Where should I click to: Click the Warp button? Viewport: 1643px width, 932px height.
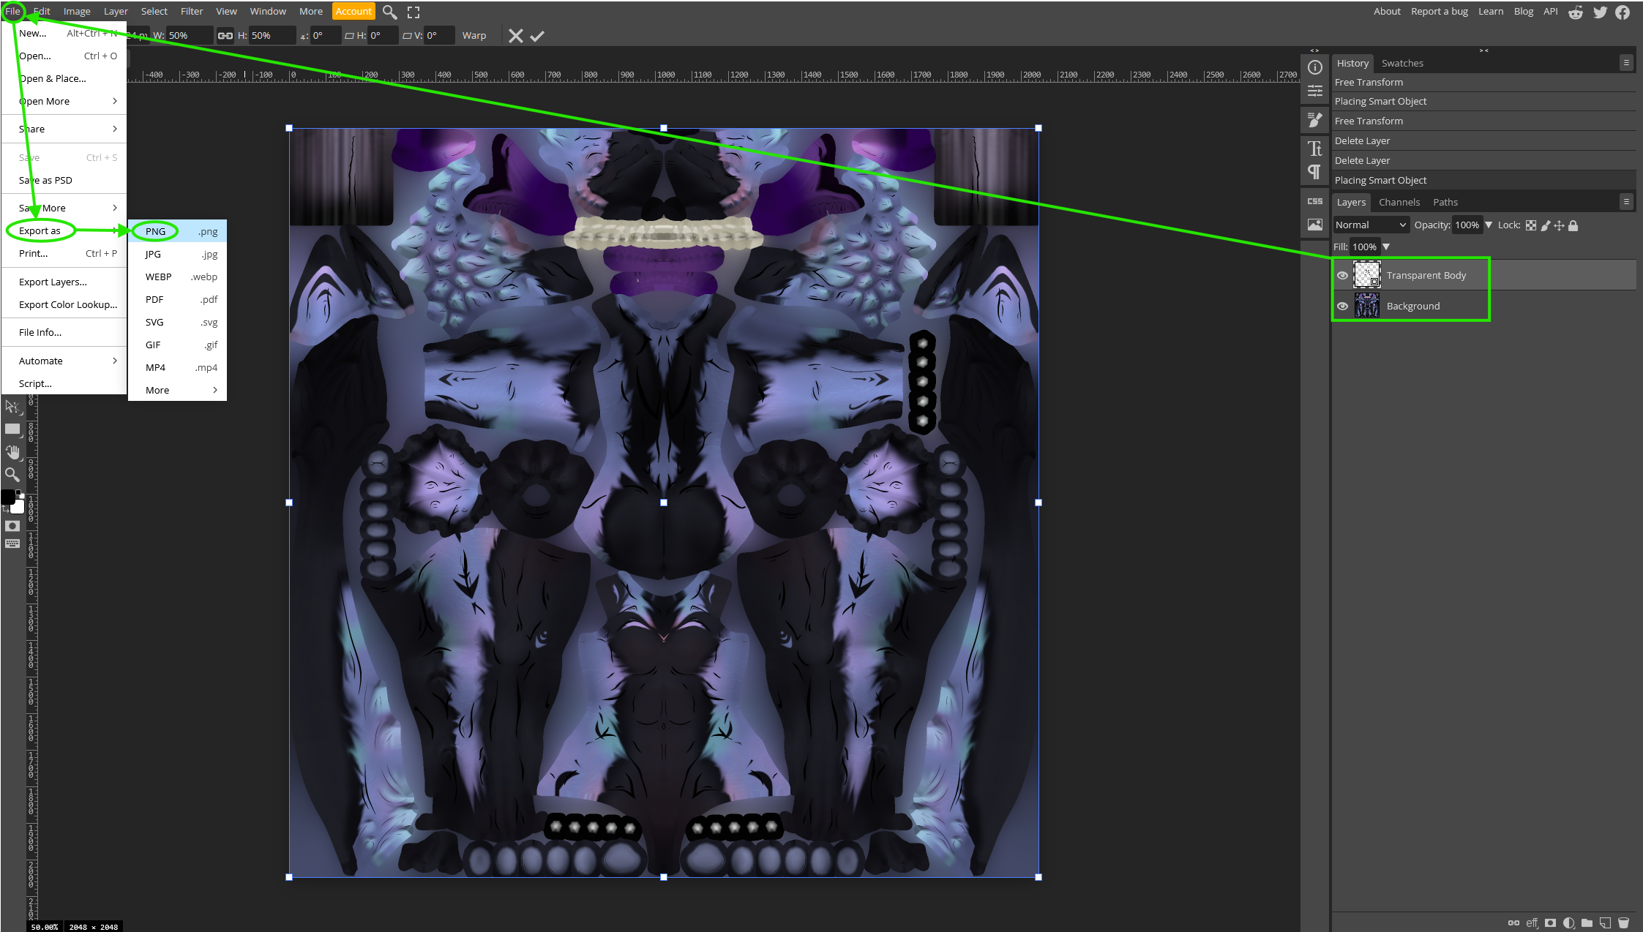pyautogui.click(x=474, y=36)
